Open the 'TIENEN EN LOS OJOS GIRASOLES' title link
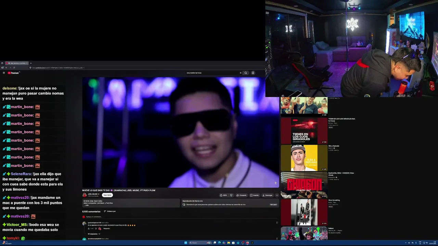Screen dimensions: 438x246 [342, 120]
